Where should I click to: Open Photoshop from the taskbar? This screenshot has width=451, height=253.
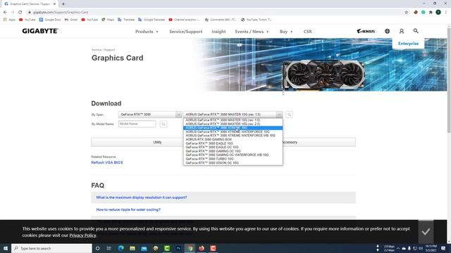[x=178, y=248]
